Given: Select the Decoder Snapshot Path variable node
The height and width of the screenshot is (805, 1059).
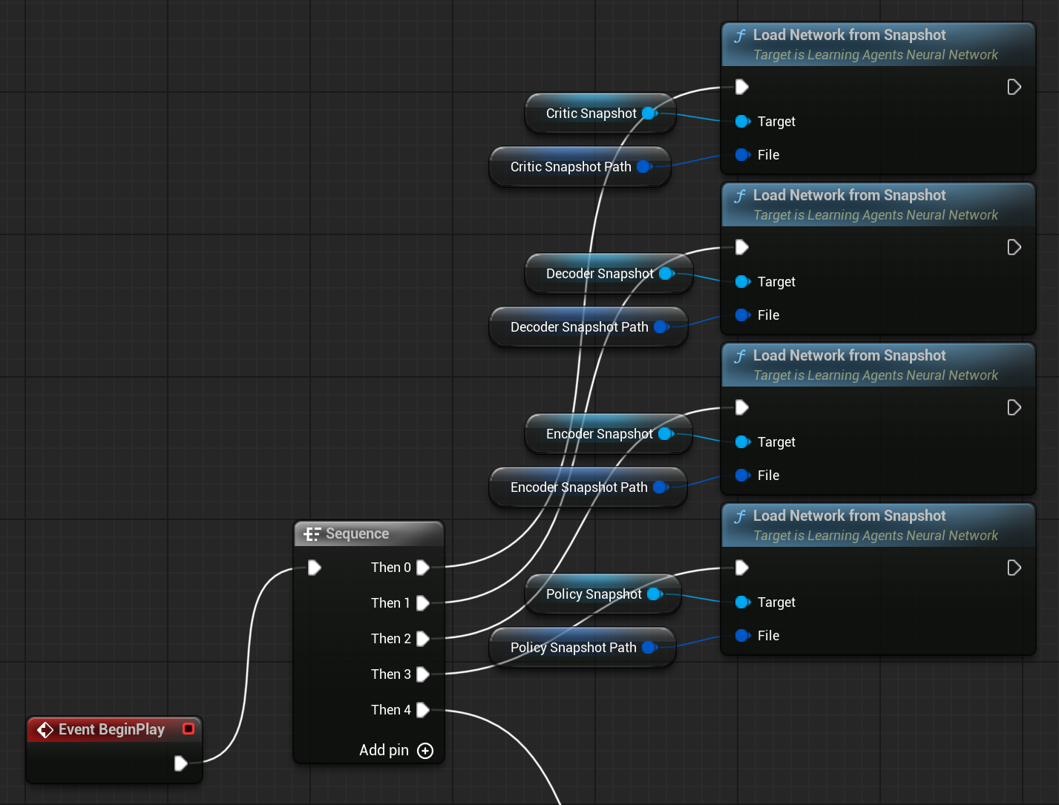Looking at the screenshot, I should coord(579,326).
